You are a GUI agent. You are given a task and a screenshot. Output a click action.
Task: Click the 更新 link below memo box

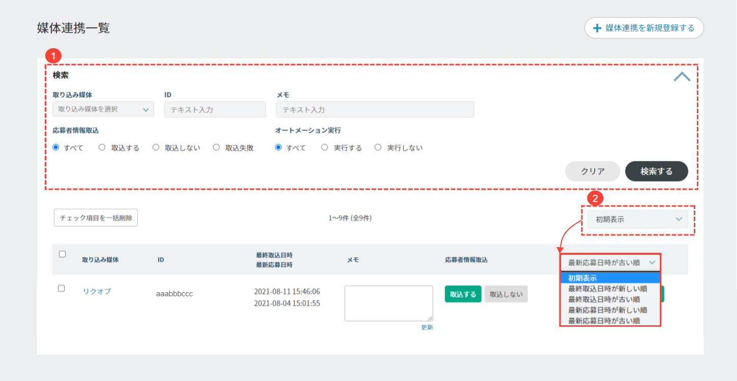pos(427,327)
